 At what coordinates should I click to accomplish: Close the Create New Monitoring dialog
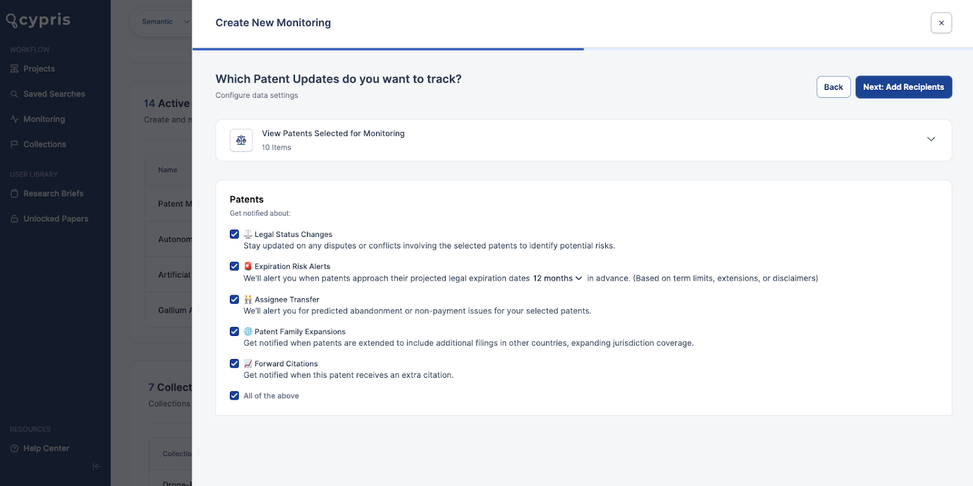tap(941, 23)
